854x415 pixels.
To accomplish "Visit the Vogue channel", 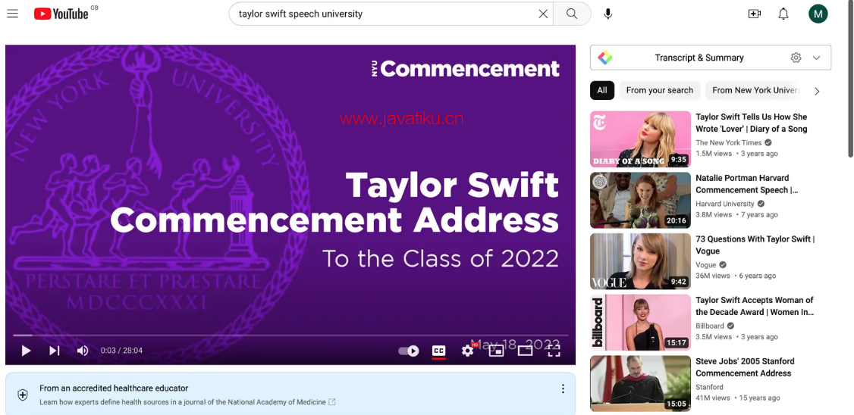I will (706, 265).
